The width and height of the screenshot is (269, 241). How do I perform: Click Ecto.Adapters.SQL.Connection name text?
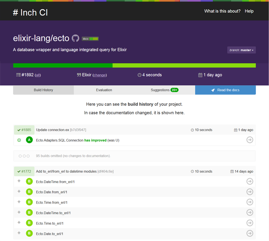tap(60, 140)
